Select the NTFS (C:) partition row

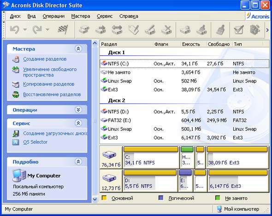(x=184, y=64)
